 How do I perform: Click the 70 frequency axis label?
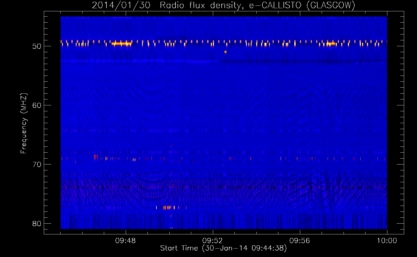37,164
